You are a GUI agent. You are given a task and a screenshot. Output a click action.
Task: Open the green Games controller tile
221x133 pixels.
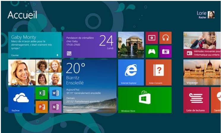152,51
